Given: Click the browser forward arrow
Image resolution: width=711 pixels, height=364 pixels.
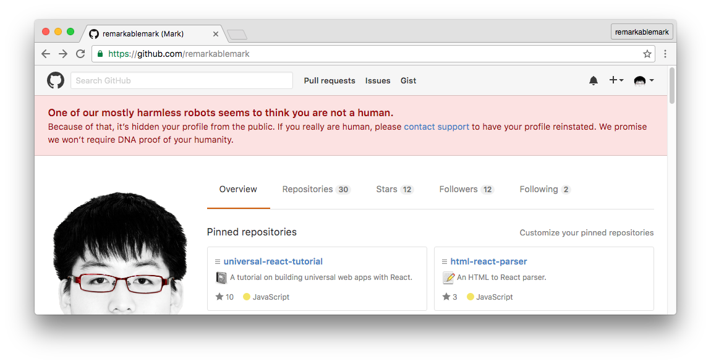Looking at the screenshot, I should click(63, 54).
